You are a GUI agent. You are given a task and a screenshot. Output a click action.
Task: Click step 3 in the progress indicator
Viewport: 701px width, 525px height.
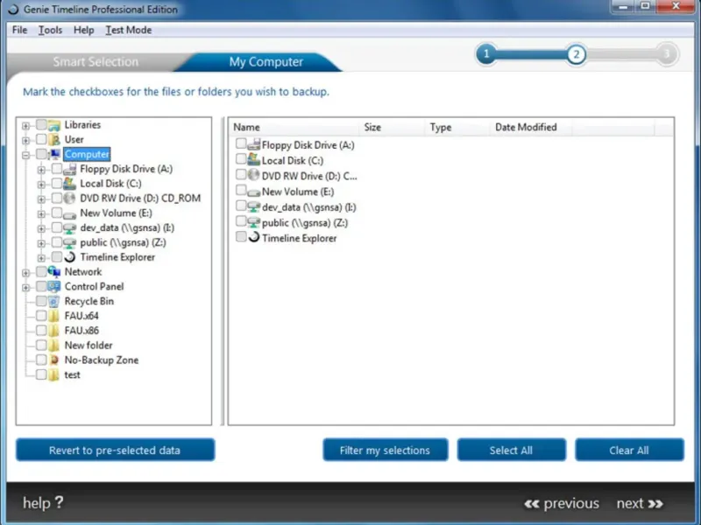click(x=667, y=54)
